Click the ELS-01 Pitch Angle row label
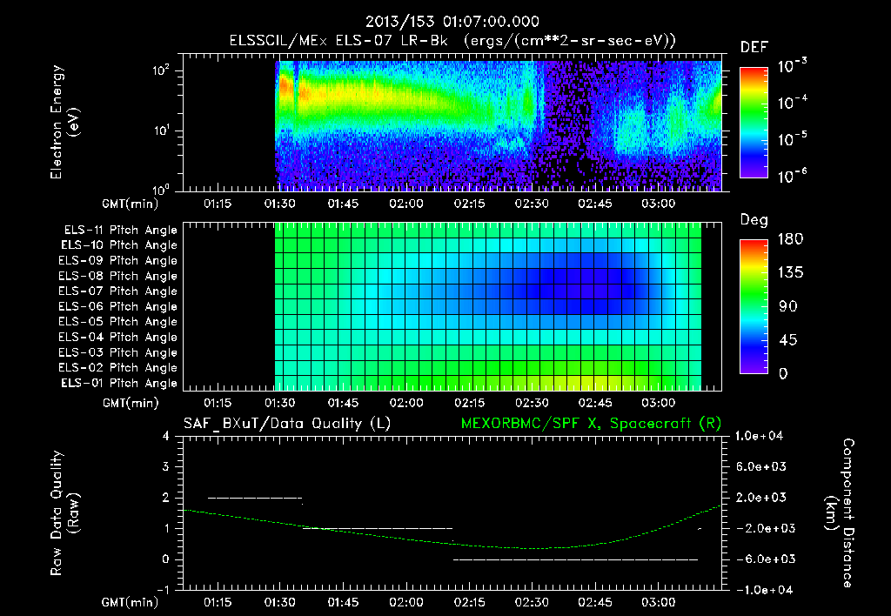 pyautogui.click(x=119, y=384)
